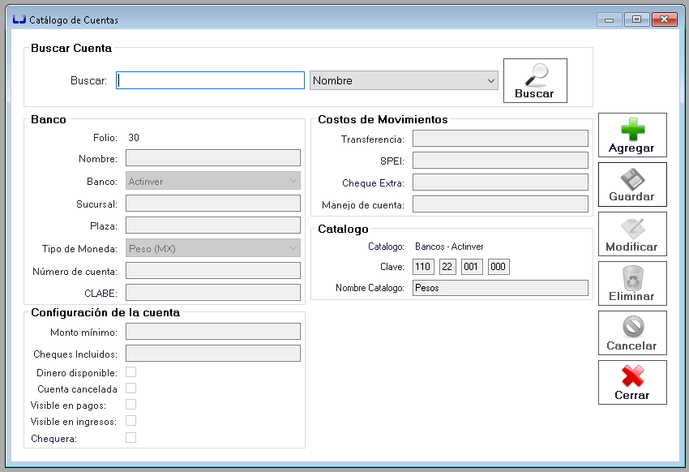Click the Manejo de cuenta field
Image resolution: width=689 pixels, height=472 pixels.
(x=500, y=204)
